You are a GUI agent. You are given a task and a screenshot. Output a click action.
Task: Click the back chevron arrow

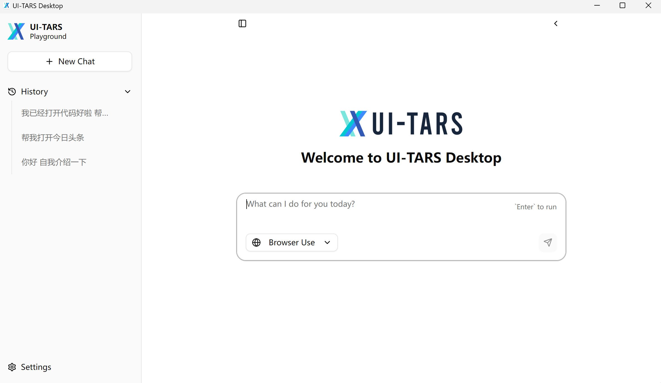pyautogui.click(x=556, y=23)
